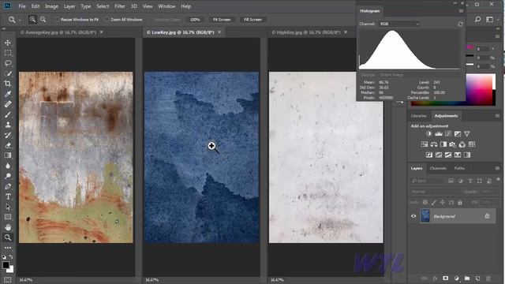The image size is (505, 284).
Task: Open the Layers panel menu
Action: [497, 168]
